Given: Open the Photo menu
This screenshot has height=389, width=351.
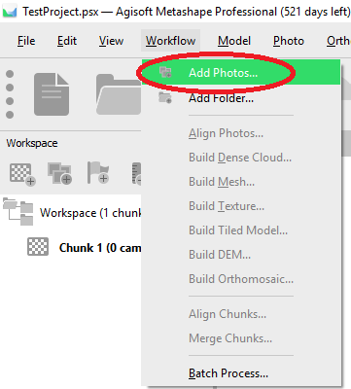Looking at the screenshot, I should [289, 41].
